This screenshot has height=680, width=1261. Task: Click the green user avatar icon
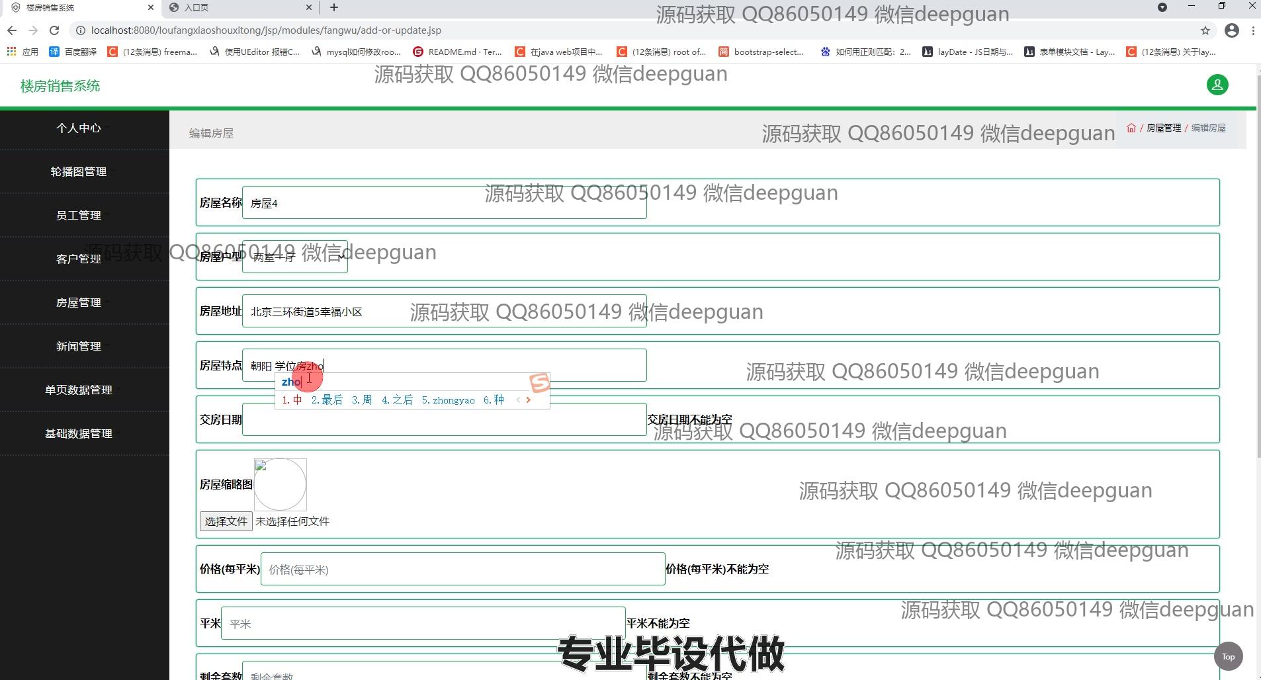pyautogui.click(x=1217, y=85)
